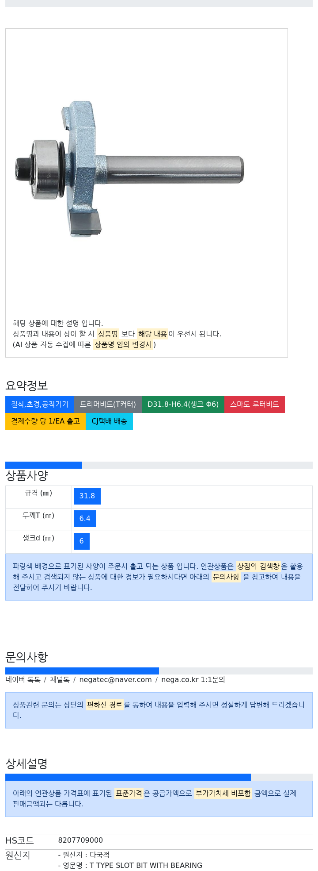Open the nega.co.kr 1:1문의 link

tap(193, 679)
